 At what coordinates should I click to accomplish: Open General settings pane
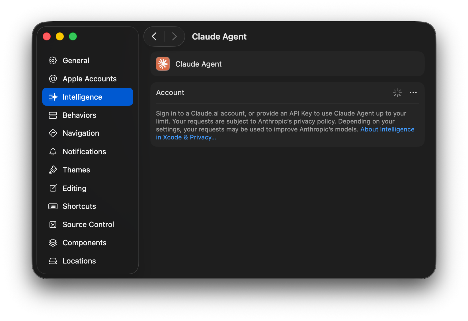88,61
